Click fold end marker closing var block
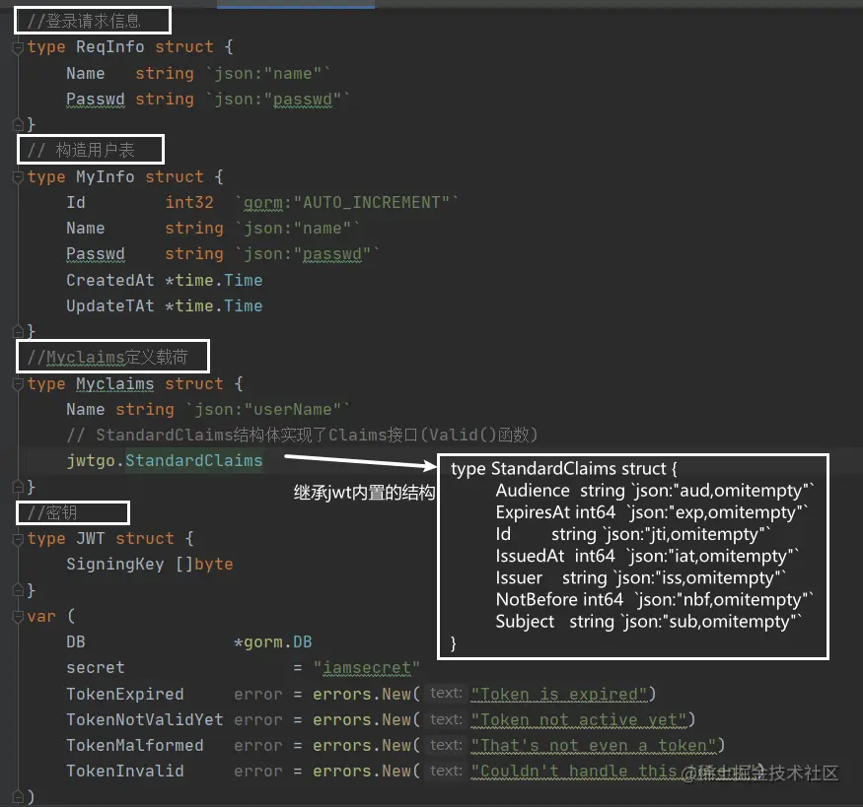The height and width of the screenshot is (807, 863). pyautogui.click(x=18, y=796)
